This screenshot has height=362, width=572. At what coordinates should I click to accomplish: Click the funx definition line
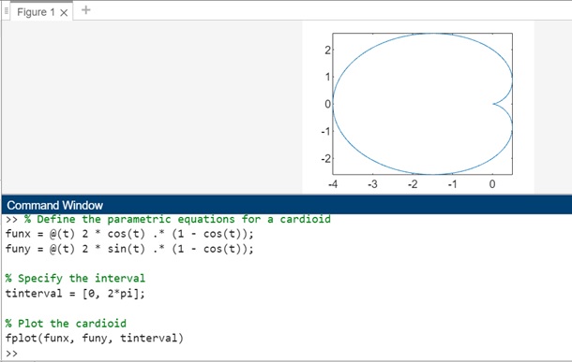129,234
